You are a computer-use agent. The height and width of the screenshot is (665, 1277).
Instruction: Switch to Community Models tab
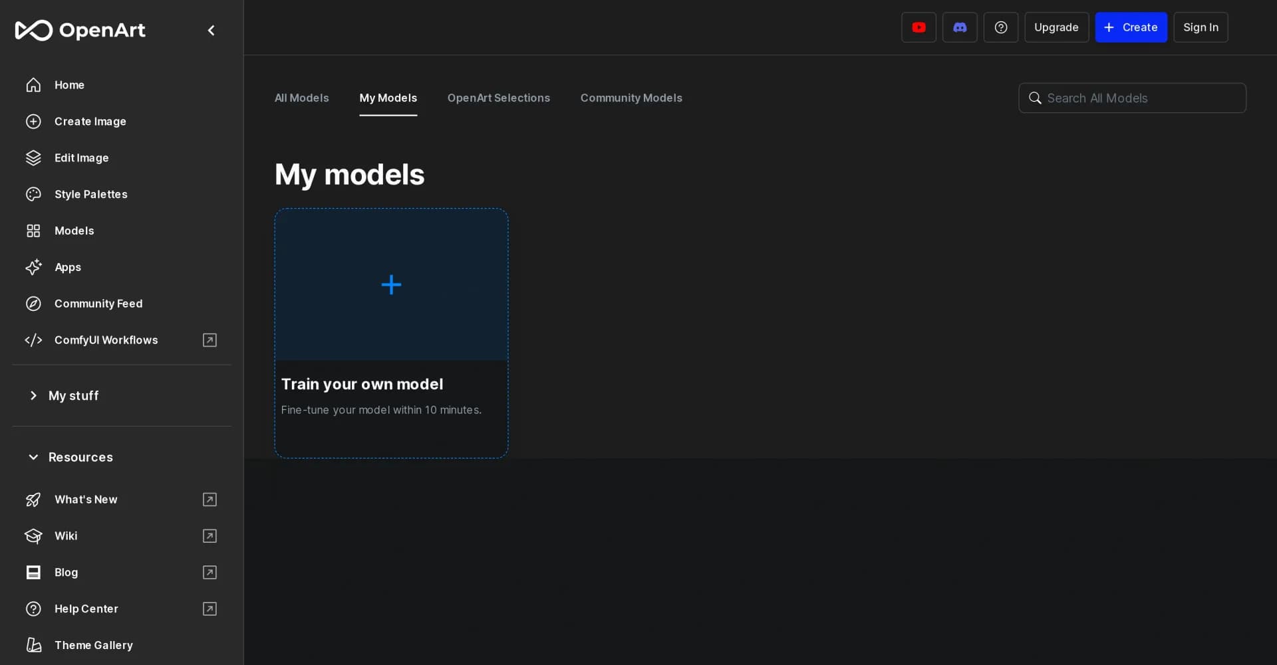point(631,98)
